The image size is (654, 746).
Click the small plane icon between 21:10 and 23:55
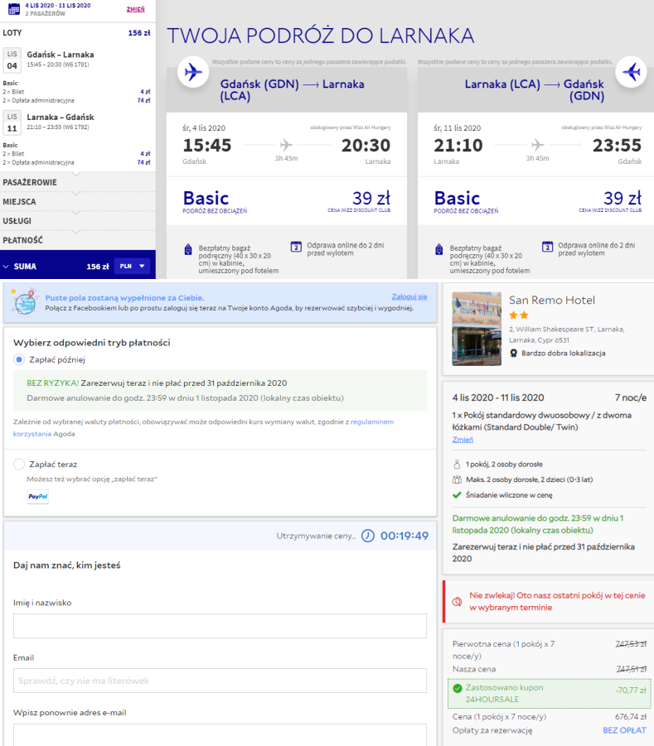[x=537, y=144]
